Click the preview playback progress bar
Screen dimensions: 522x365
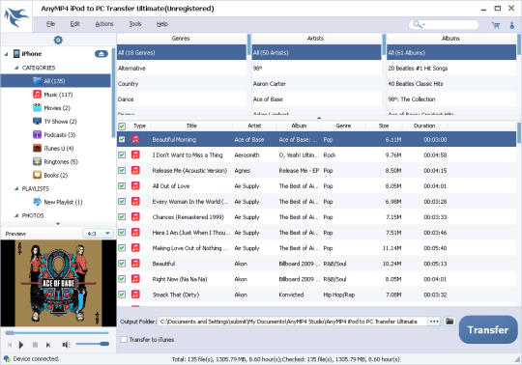[57, 333]
